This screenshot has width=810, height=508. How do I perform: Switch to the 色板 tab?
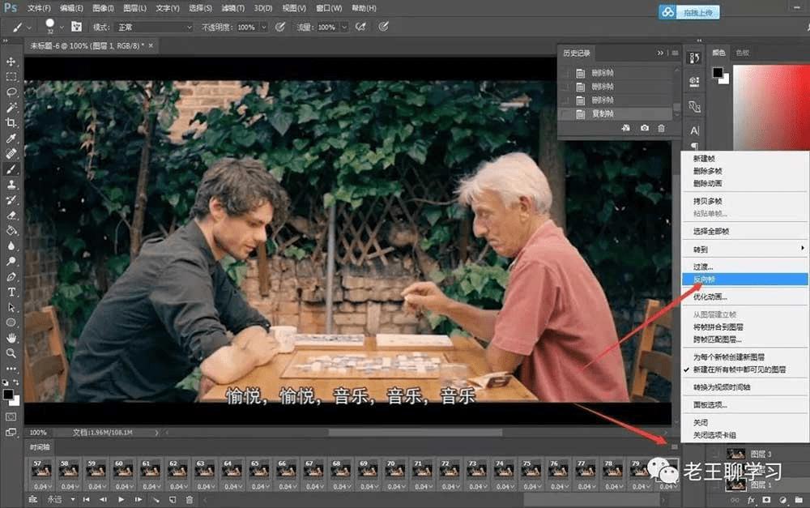coord(742,53)
